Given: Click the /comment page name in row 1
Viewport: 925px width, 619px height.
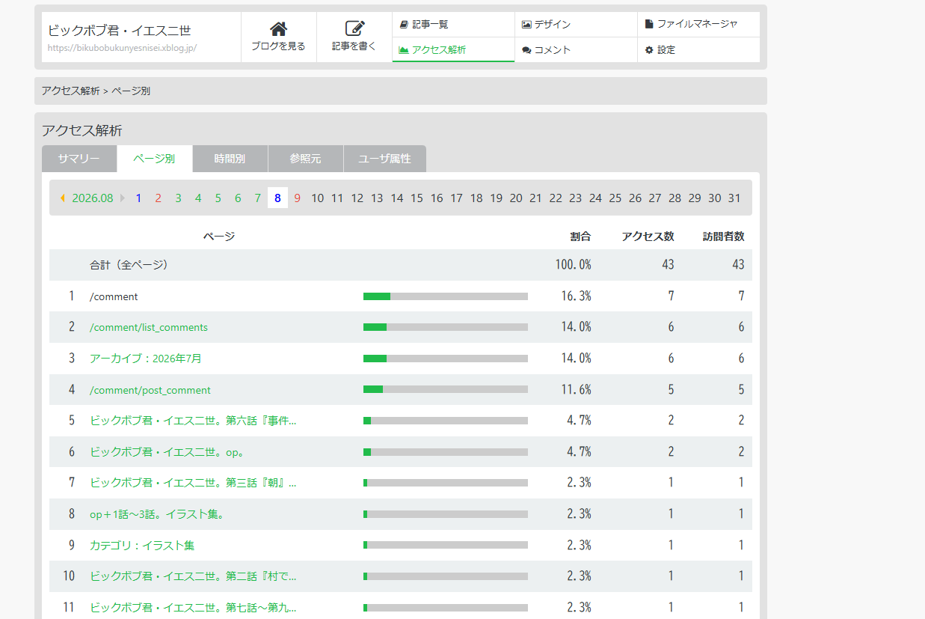Looking at the screenshot, I should point(114,296).
